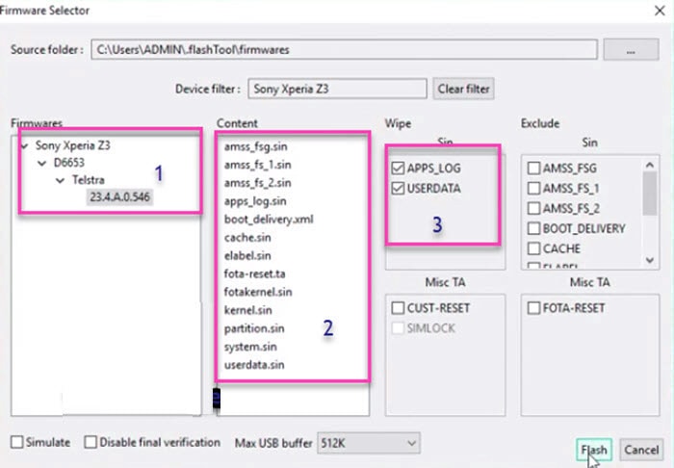Image resolution: width=674 pixels, height=468 pixels.
Task: Exclude AMSS_FS_1 checkbox
Action: pyautogui.click(x=533, y=188)
